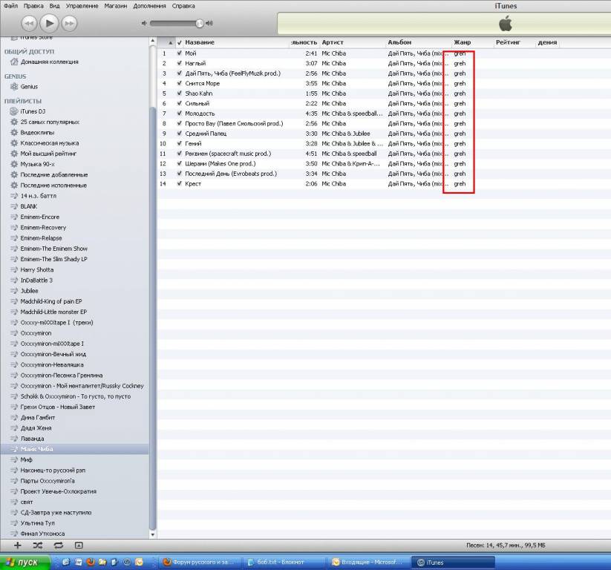Launch Firefox from quick launch bar
The image size is (611, 570).
coord(91,563)
